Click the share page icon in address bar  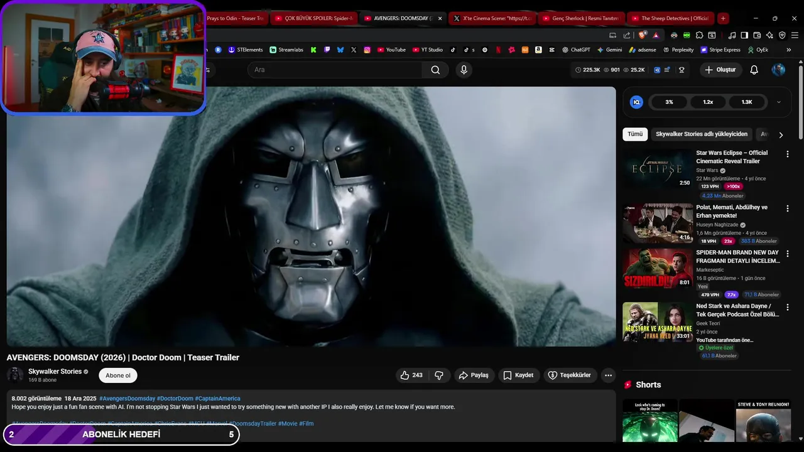pyautogui.click(x=627, y=35)
